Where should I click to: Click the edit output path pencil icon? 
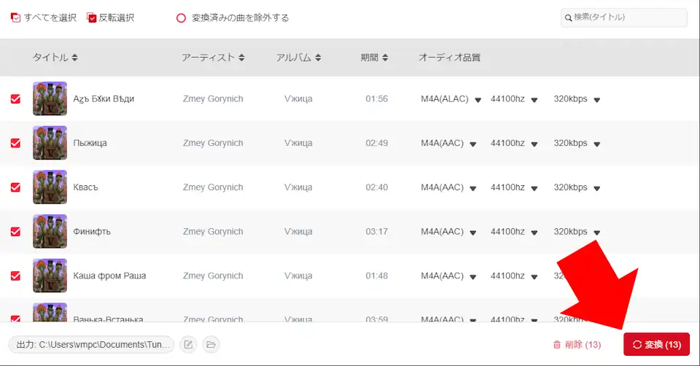click(x=188, y=344)
